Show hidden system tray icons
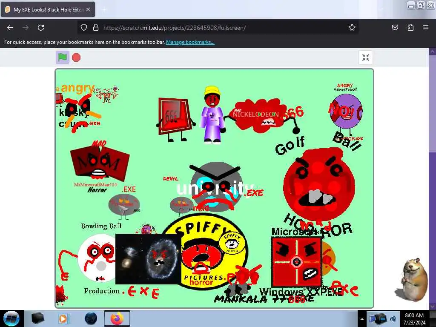Screen dimensions: 436x327 point(362,319)
